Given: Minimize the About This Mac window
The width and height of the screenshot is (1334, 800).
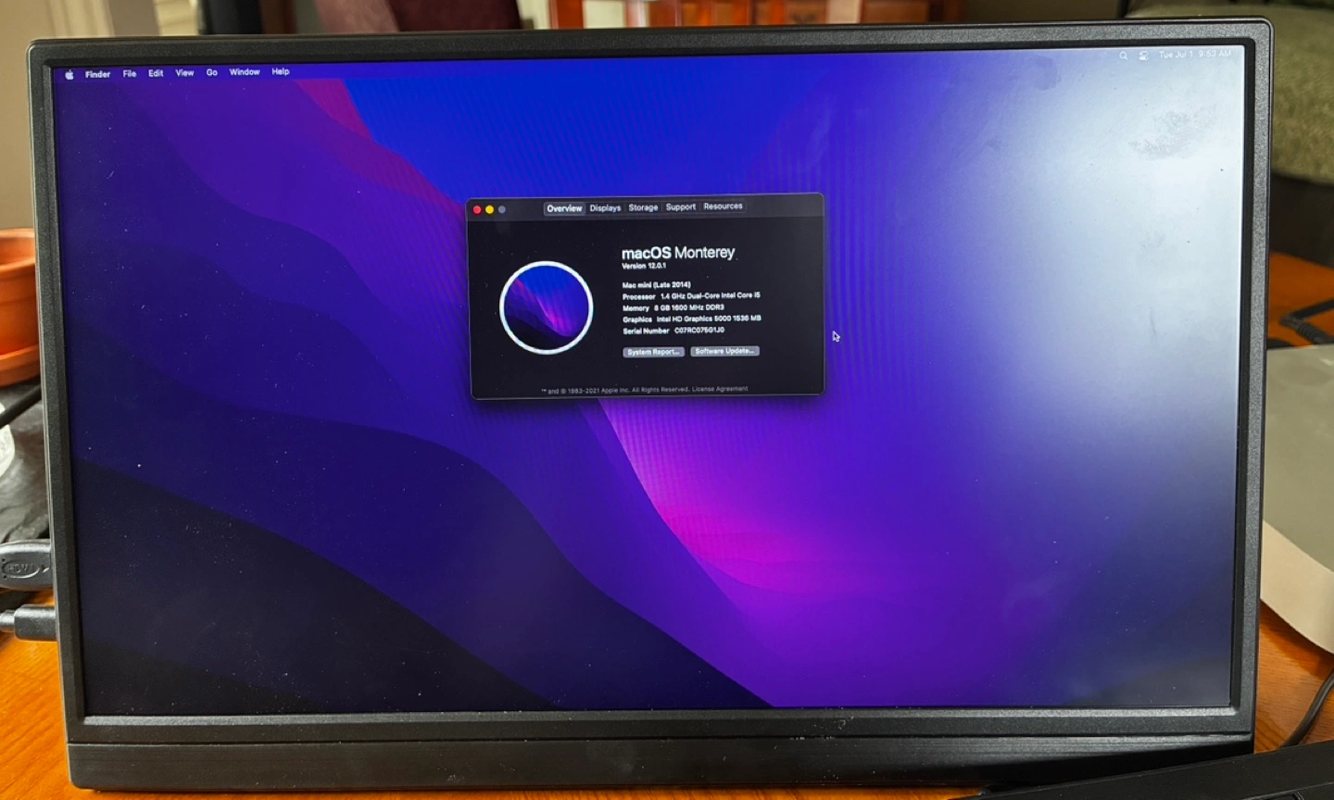Looking at the screenshot, I should (490, 209).
